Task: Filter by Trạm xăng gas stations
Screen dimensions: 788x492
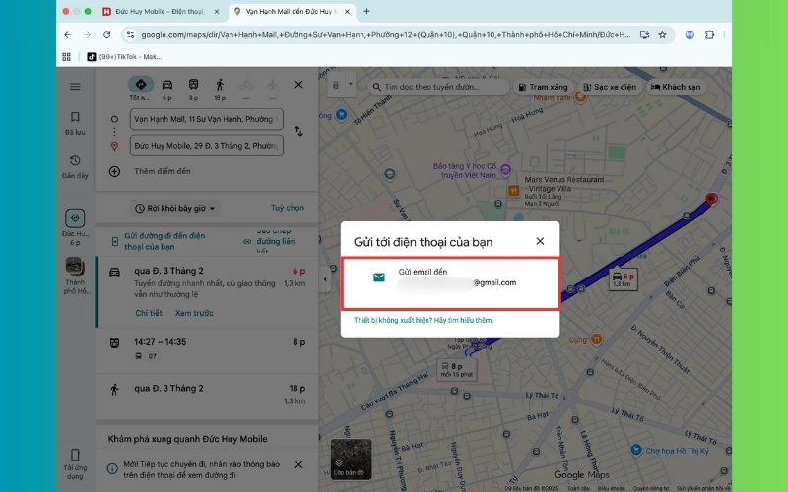Action: [x=544, y=87]
